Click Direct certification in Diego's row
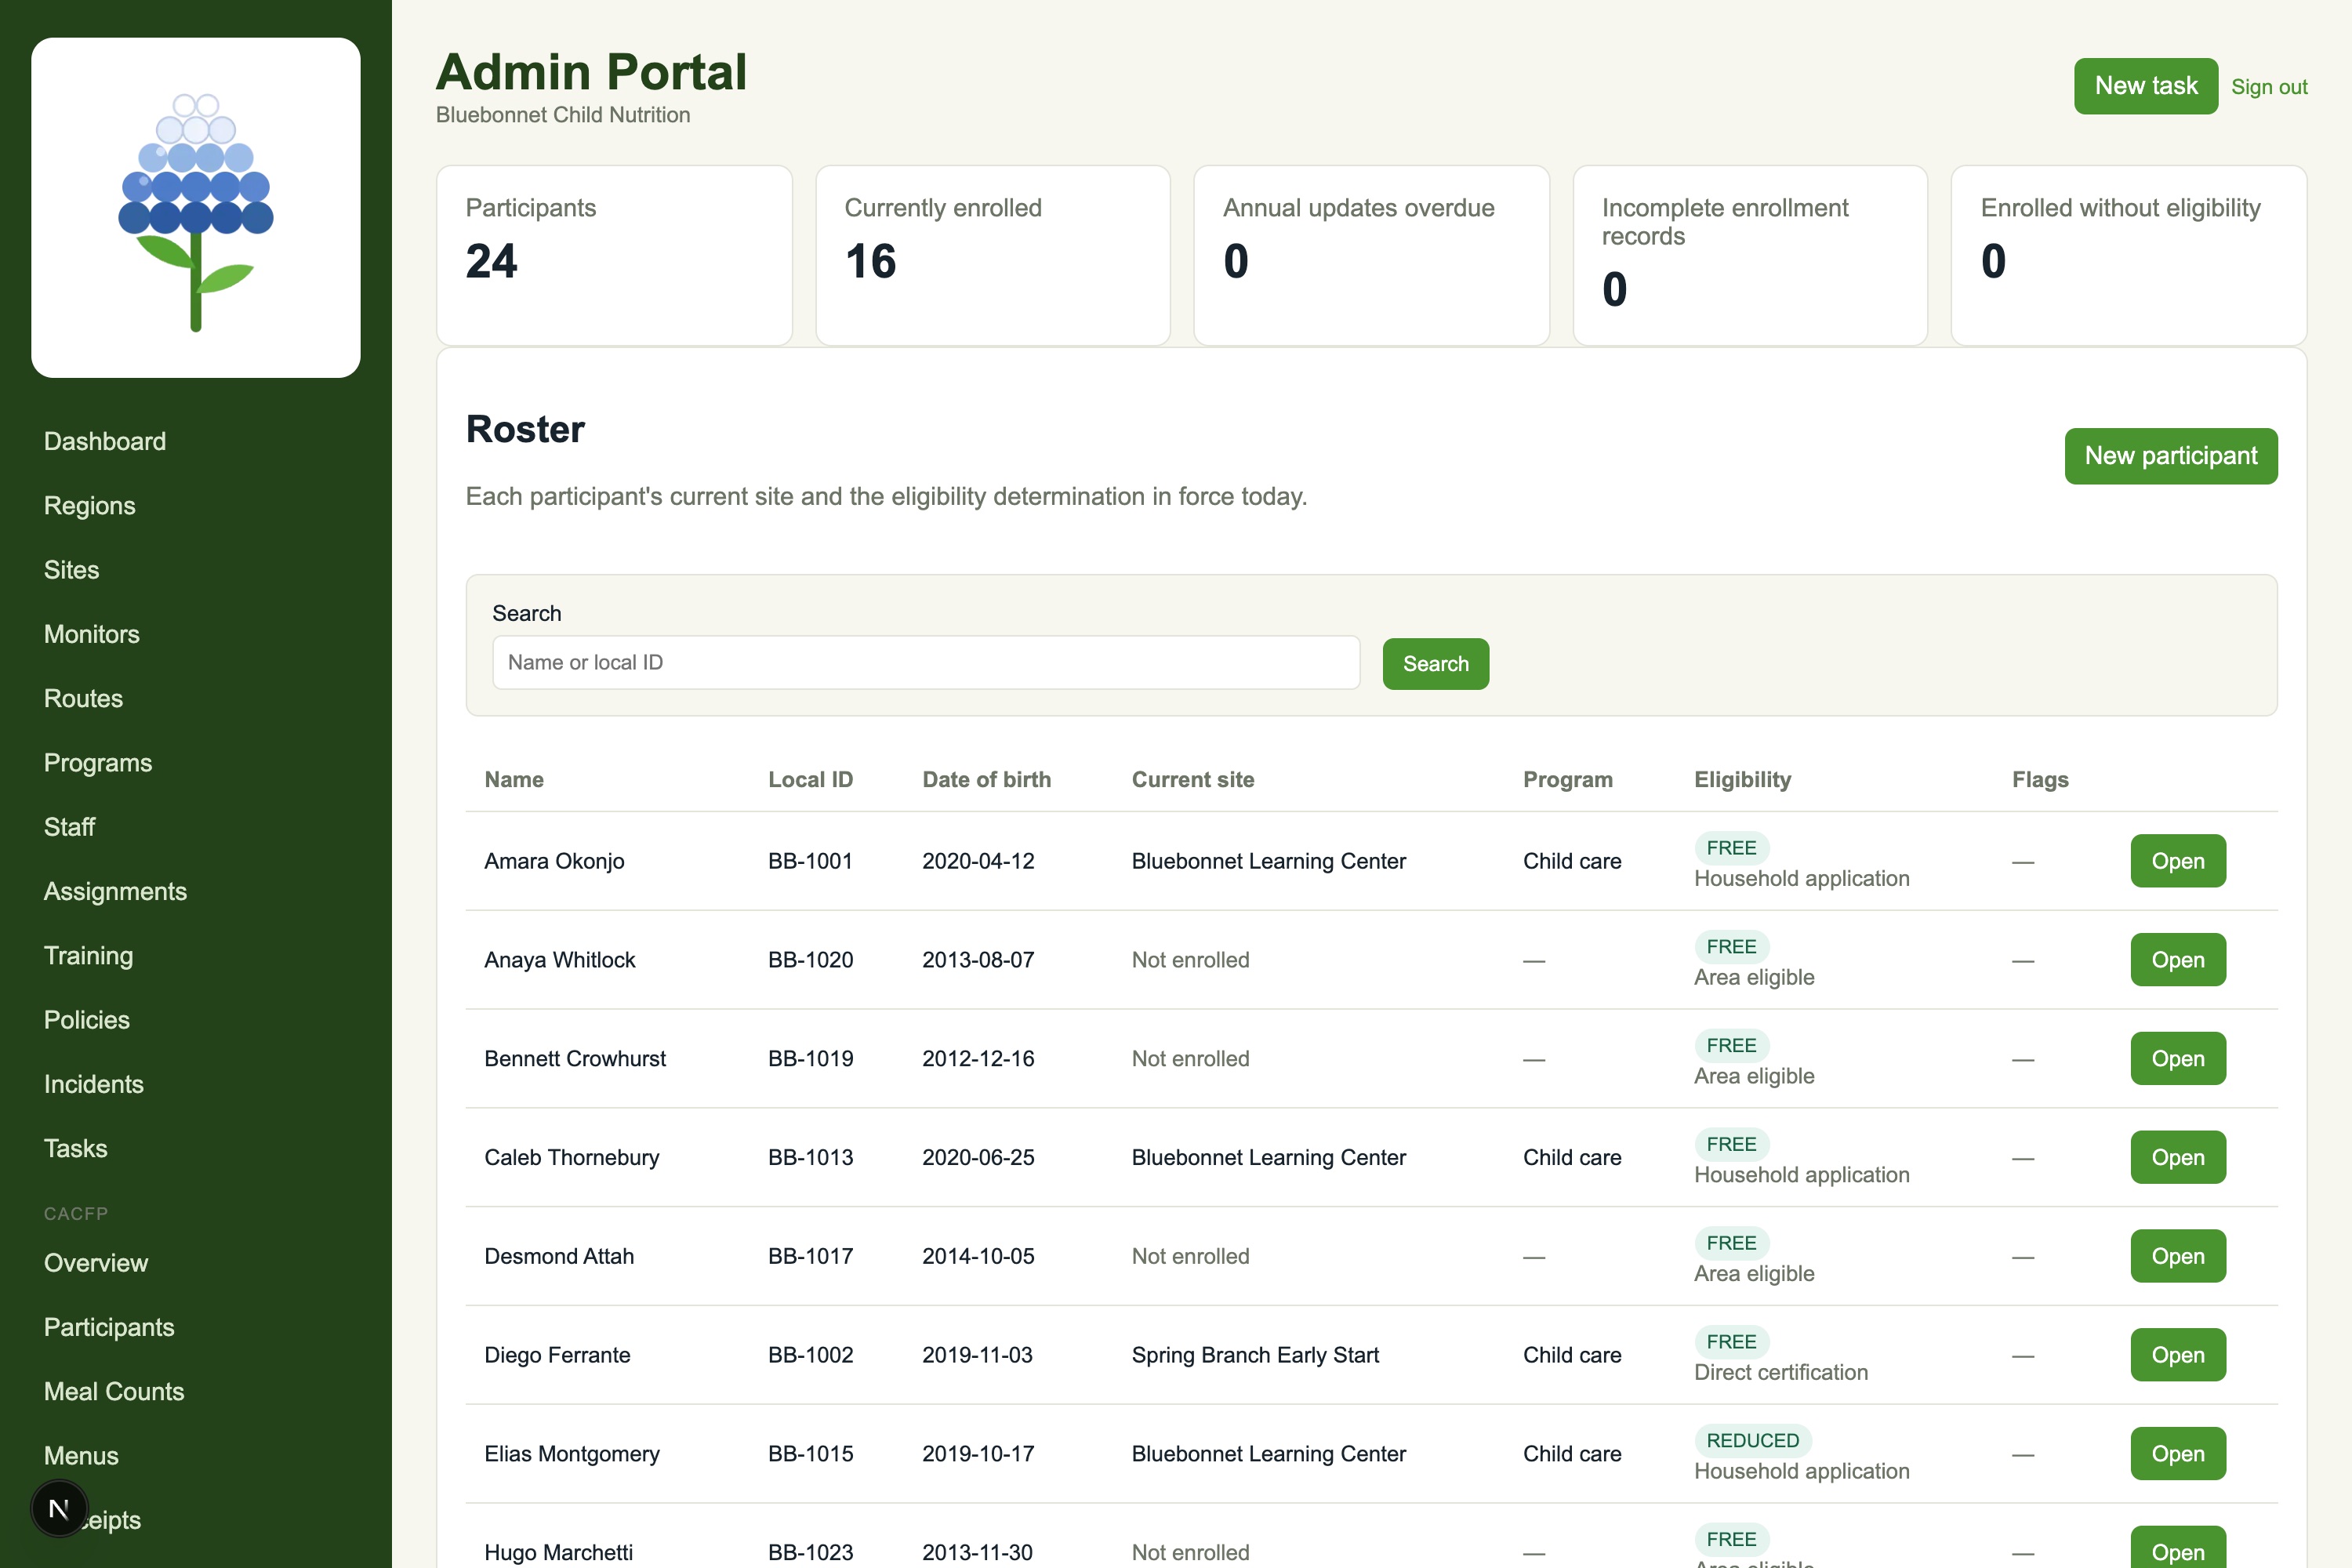The width and height of the screenshot is (2352, 1568). (1781, 1372)
